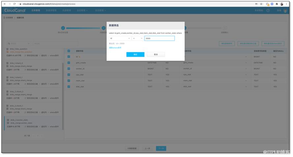
Task: Open the id column dropdown in filter dialog
Action: tap(120, 38)
